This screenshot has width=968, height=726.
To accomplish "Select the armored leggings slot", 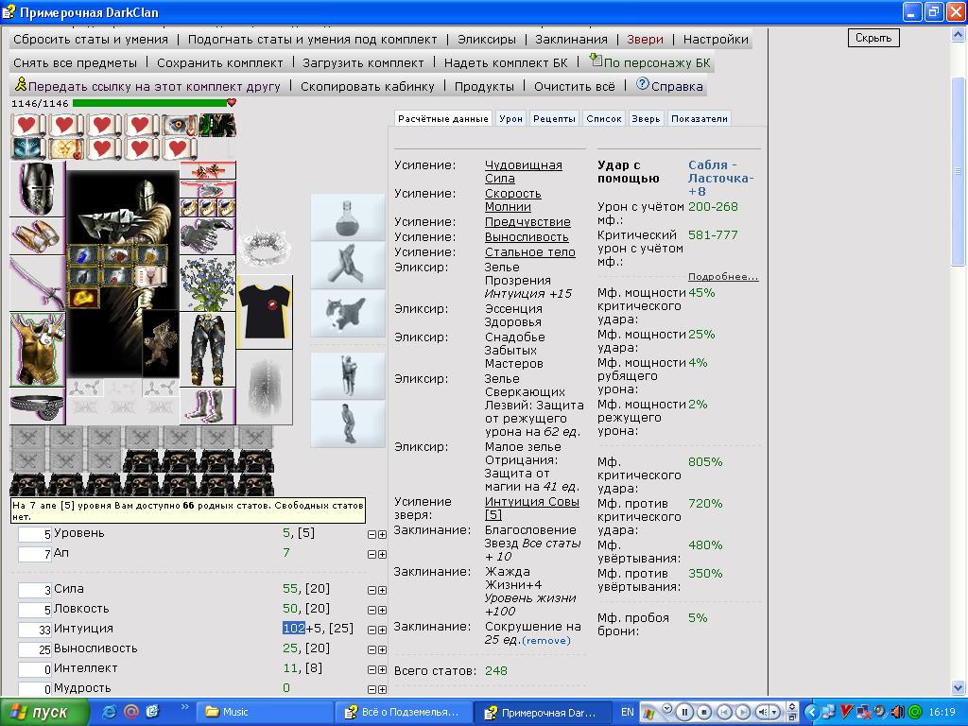I will [207, 350].
